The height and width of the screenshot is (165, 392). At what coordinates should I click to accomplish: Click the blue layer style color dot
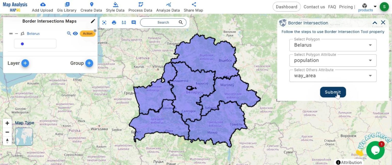click(22, 44)
